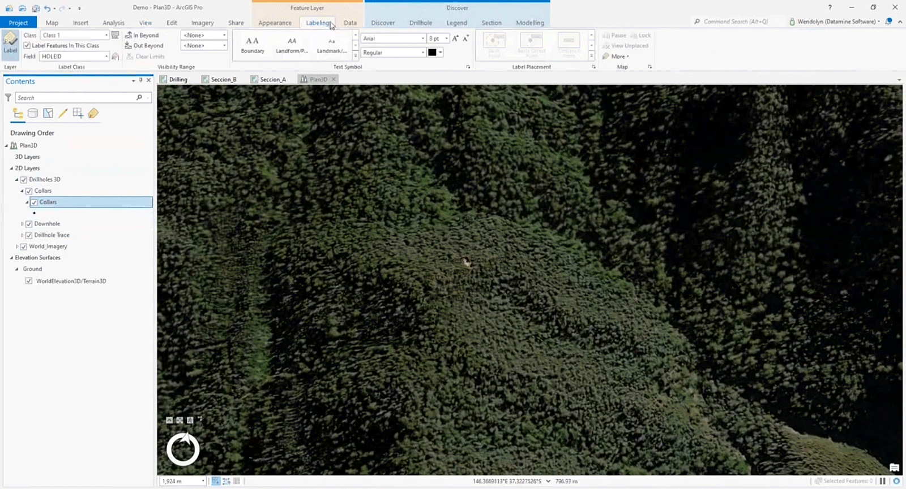Open the Analysis ribbon tab
Screen dimensions: 906x489
(x=113, y=23)
